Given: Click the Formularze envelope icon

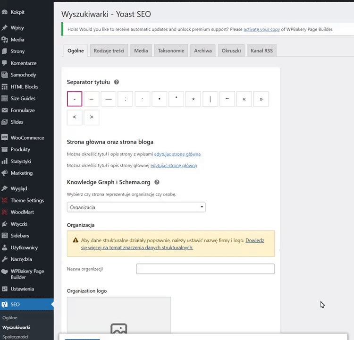Looking at the screenshot, I should tap(5, 110).
